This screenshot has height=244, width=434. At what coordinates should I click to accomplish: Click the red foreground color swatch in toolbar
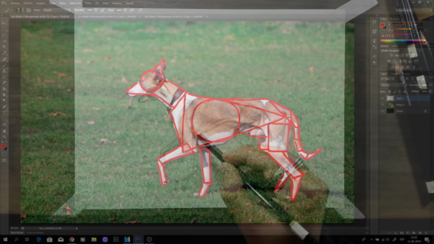click(3, 146)
